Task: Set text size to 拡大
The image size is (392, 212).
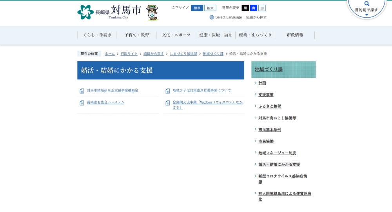Action: (210, 8)
